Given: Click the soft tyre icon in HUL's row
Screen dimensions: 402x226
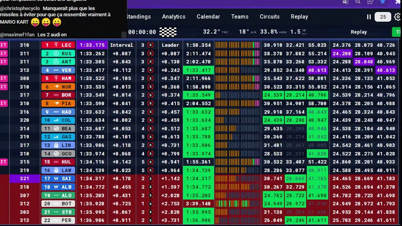Looking at the screenshot, I should click(x=150, y=162).
